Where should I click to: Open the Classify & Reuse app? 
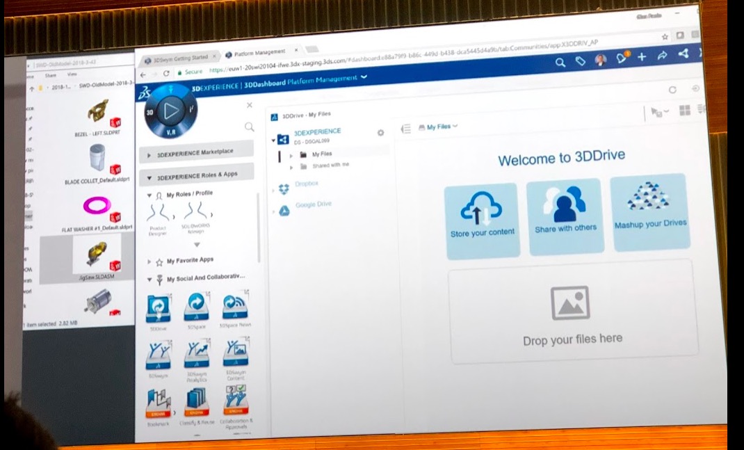coord(197,400)
